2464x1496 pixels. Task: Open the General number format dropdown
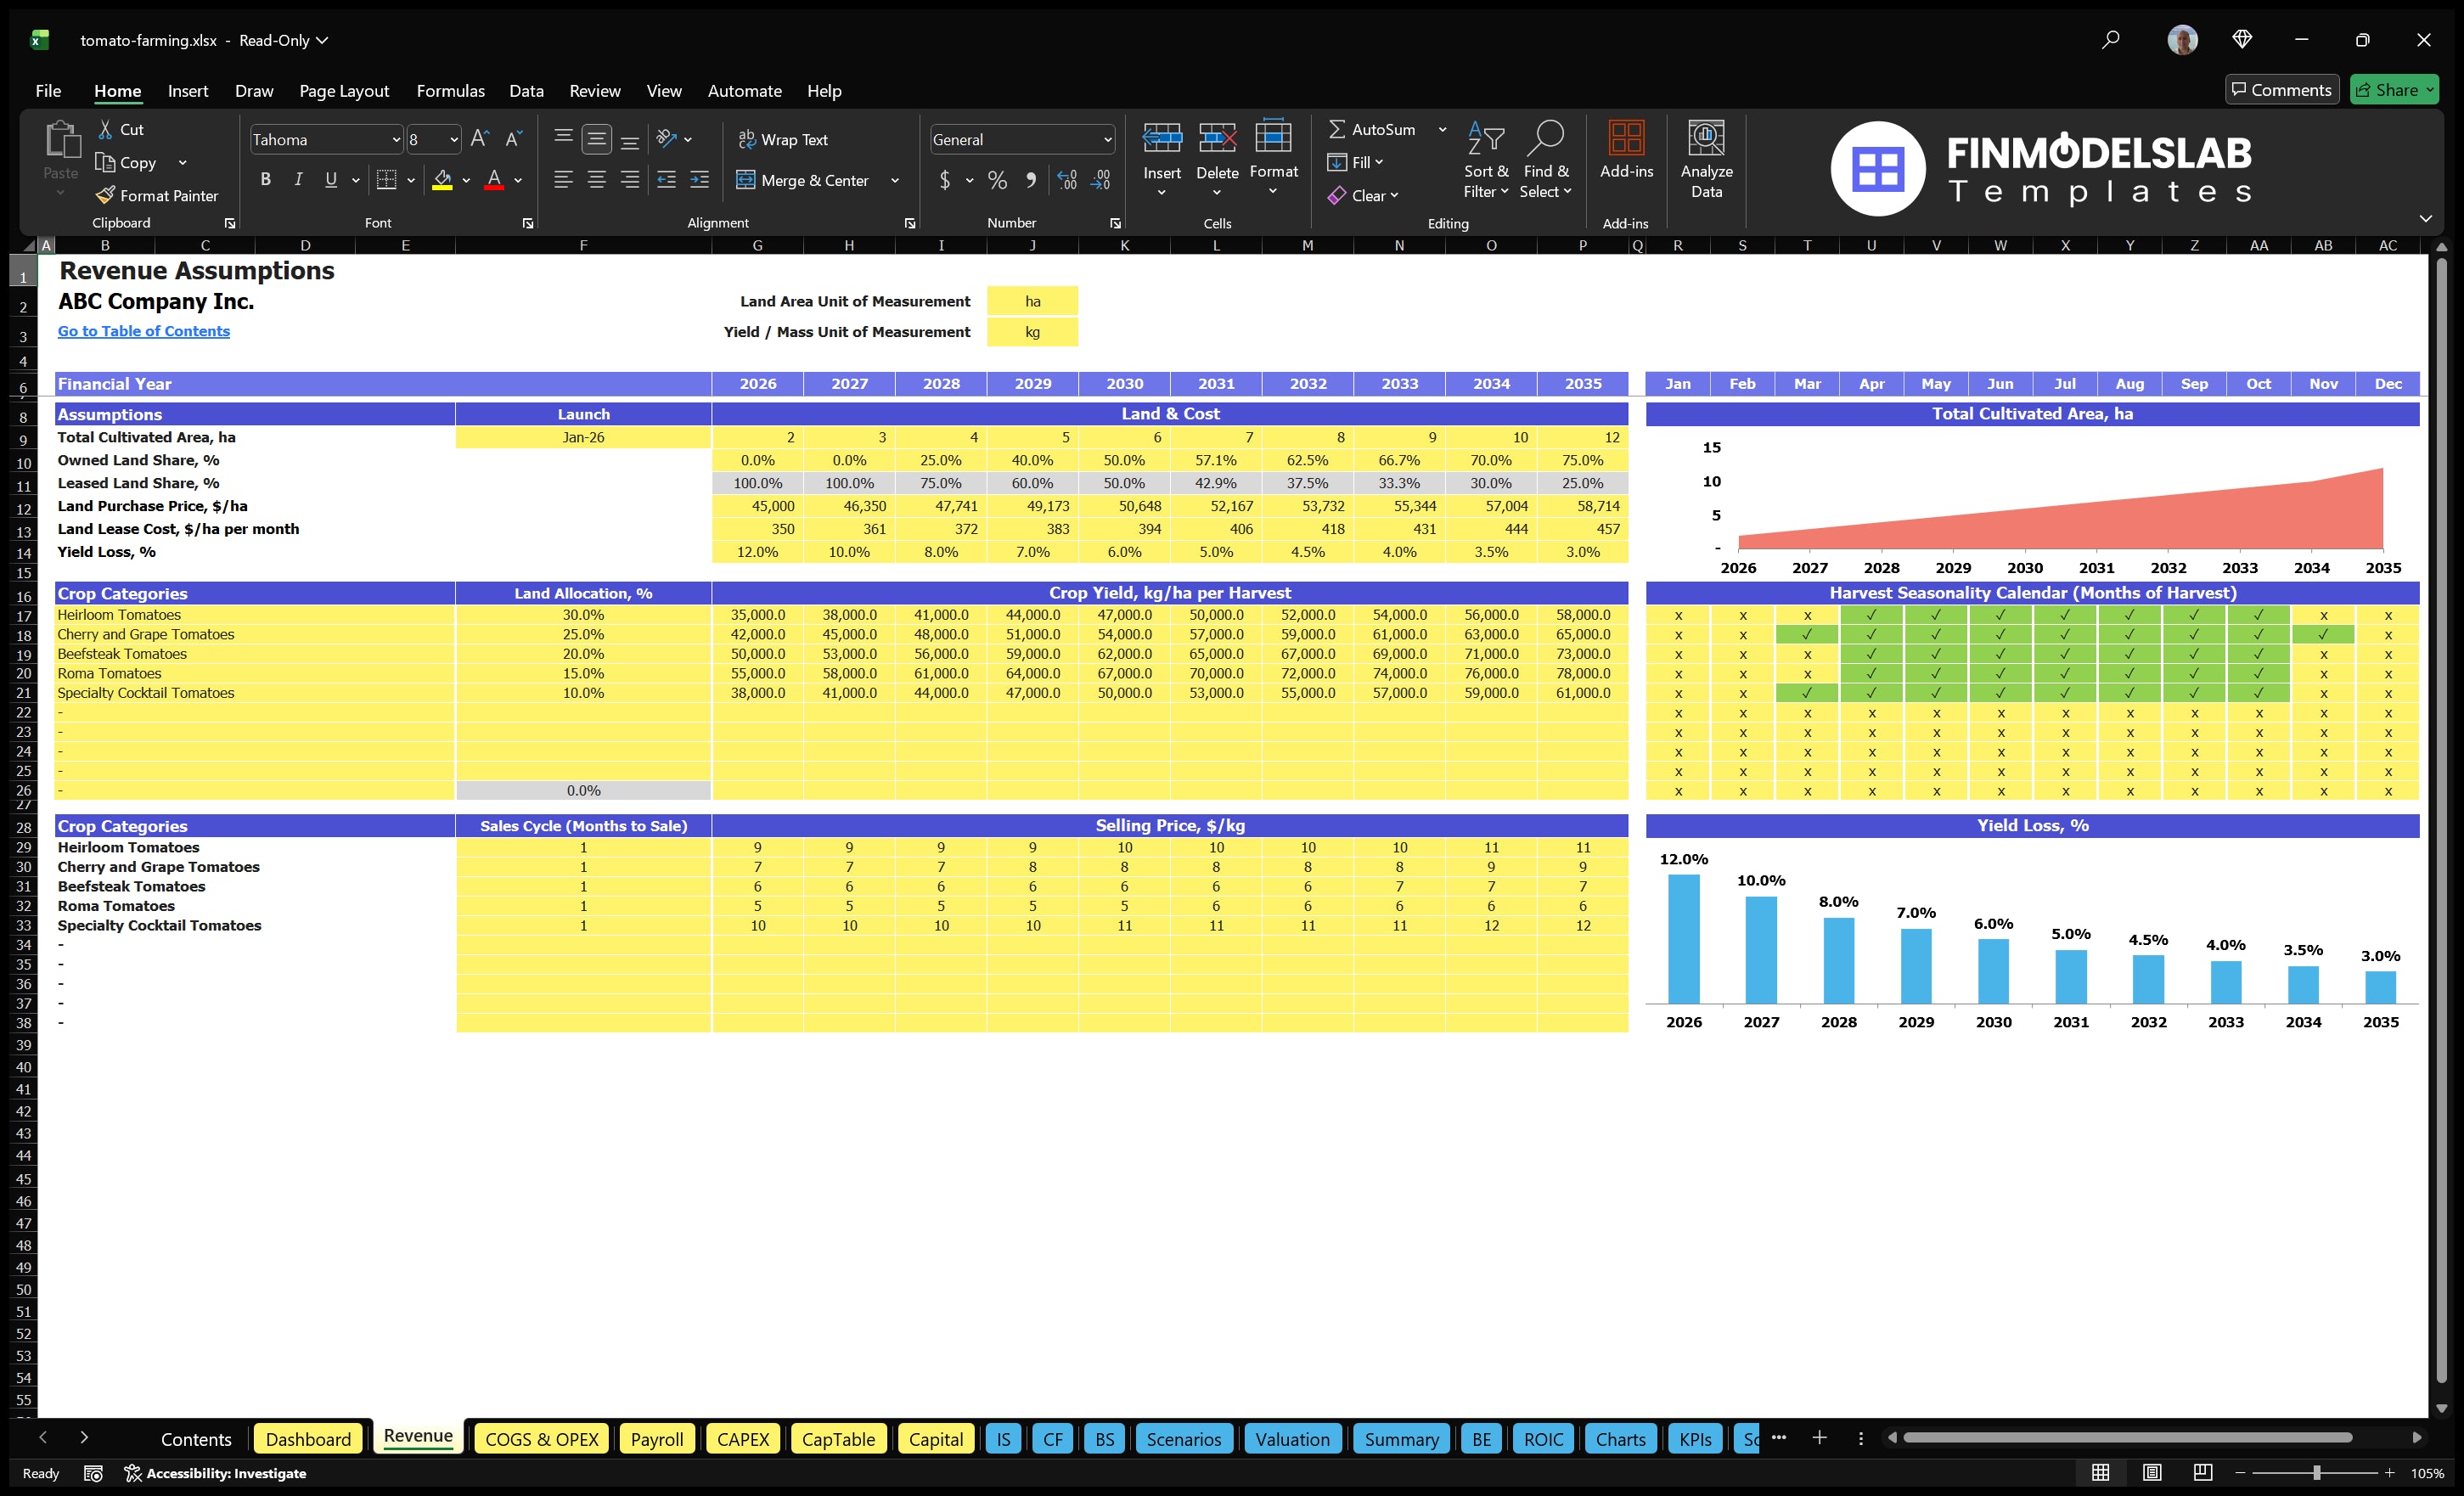[1107, 140]
